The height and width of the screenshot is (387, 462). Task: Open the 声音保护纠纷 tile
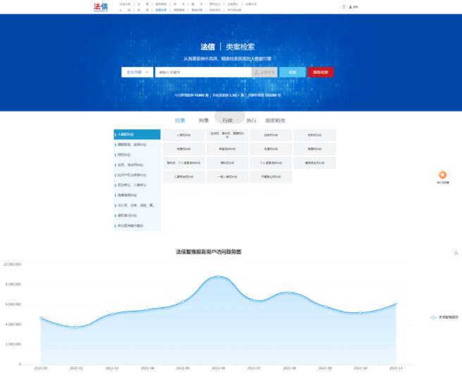click(227, 149)
